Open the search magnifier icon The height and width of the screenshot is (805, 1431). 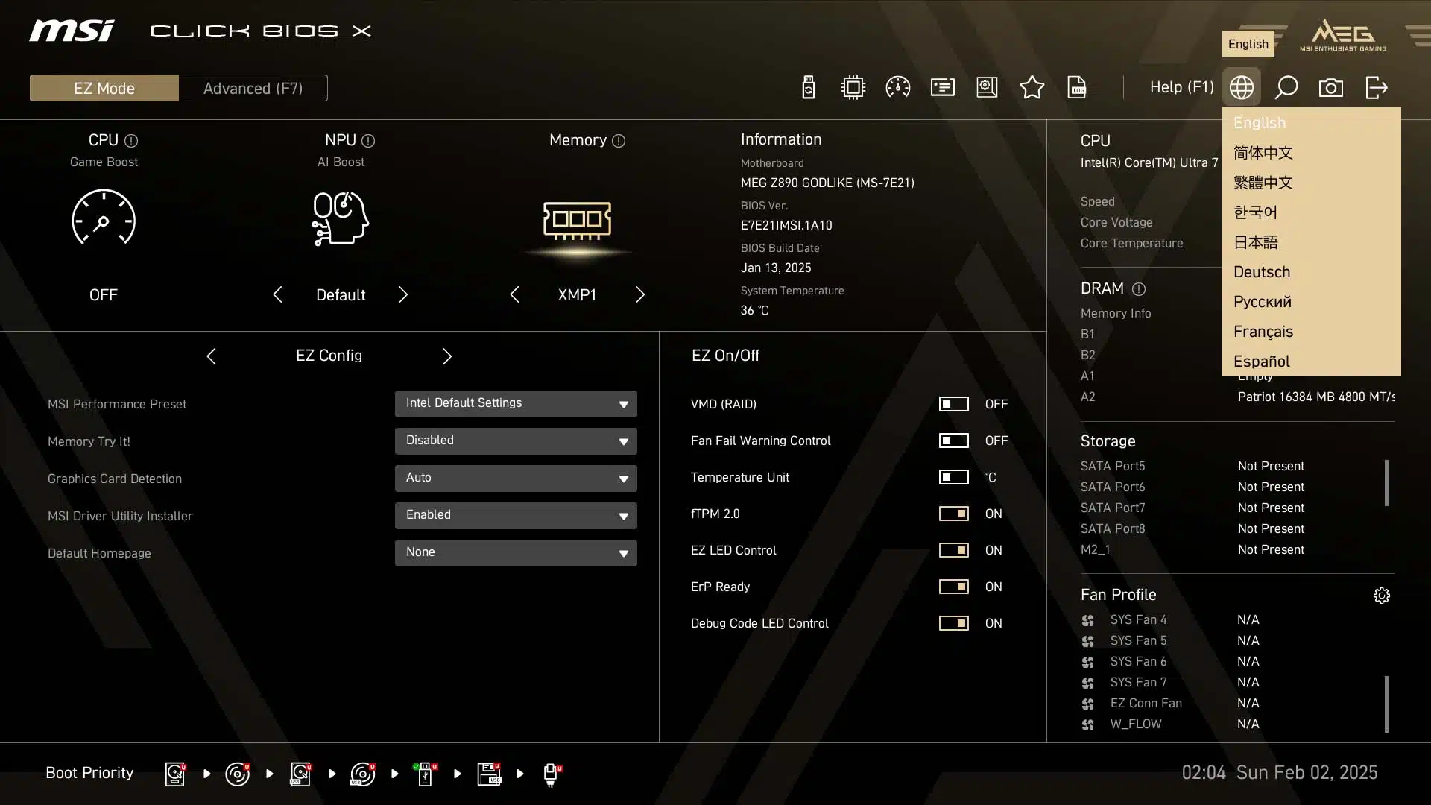point(1286,87)
